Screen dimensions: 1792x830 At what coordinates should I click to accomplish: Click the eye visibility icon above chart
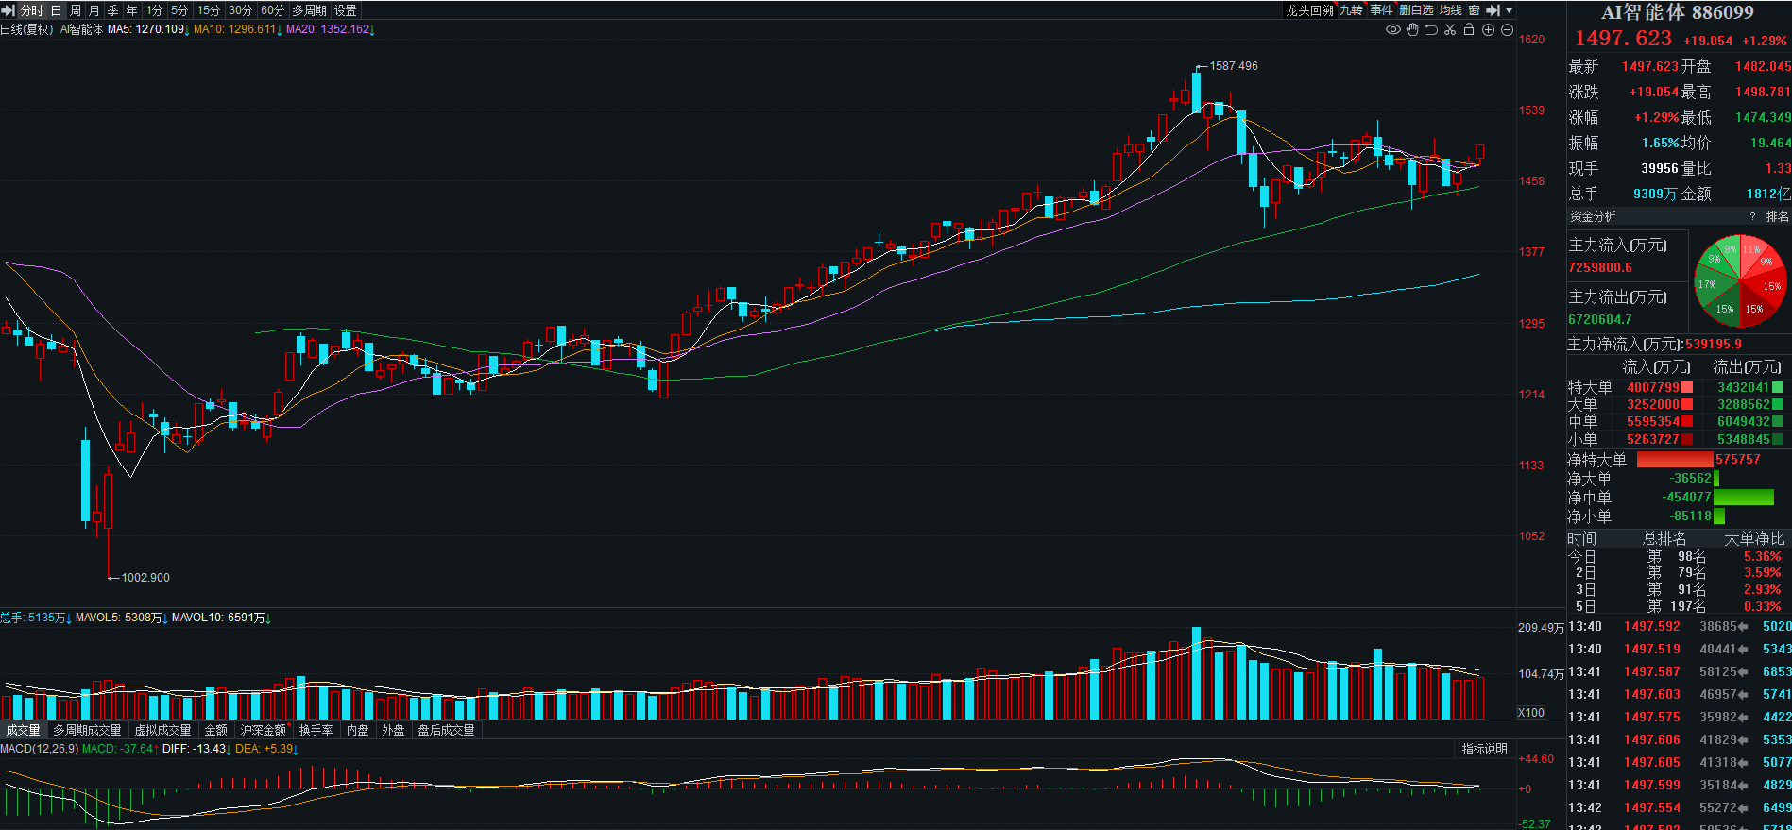tap(1392, 30)
